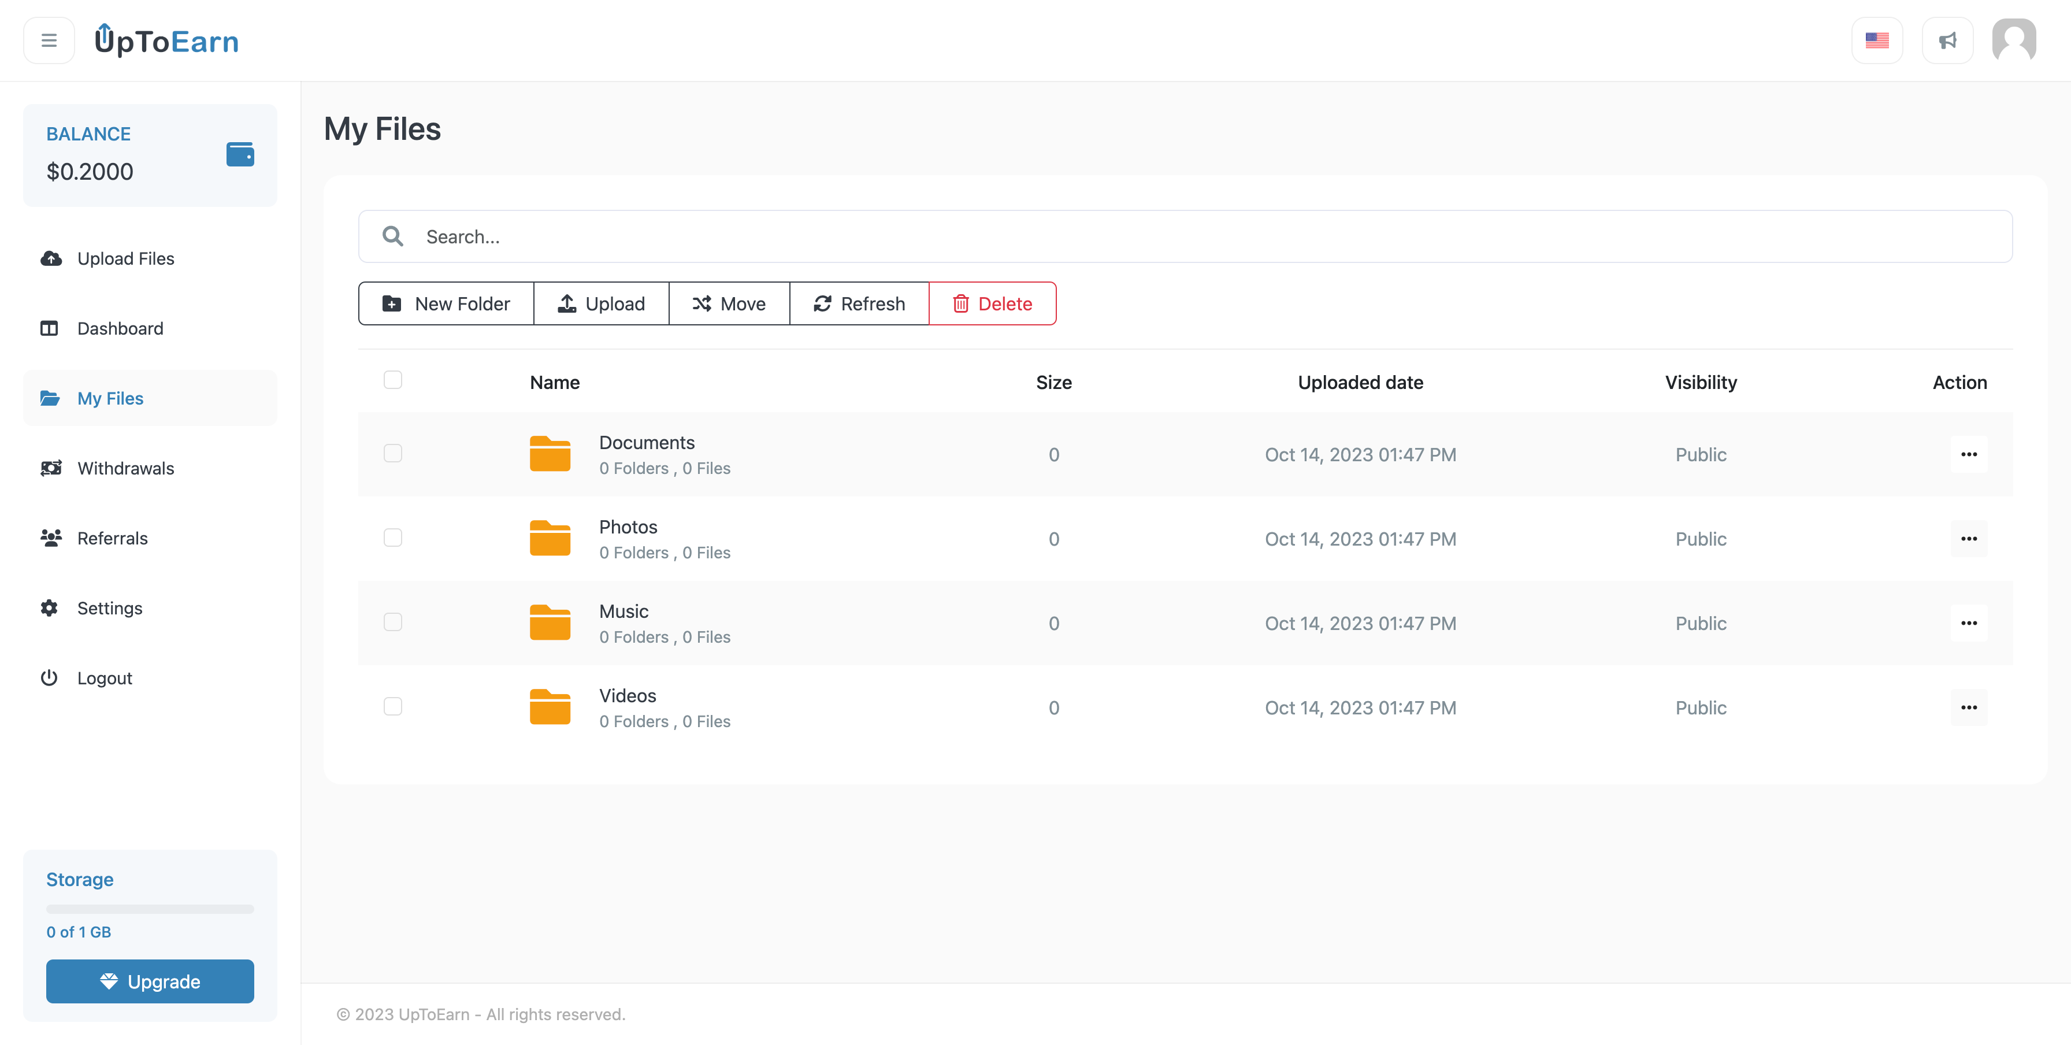This screenshot has height=1045, width=2071.
Task: Click the UpToEarn logo
Action: 167,40
